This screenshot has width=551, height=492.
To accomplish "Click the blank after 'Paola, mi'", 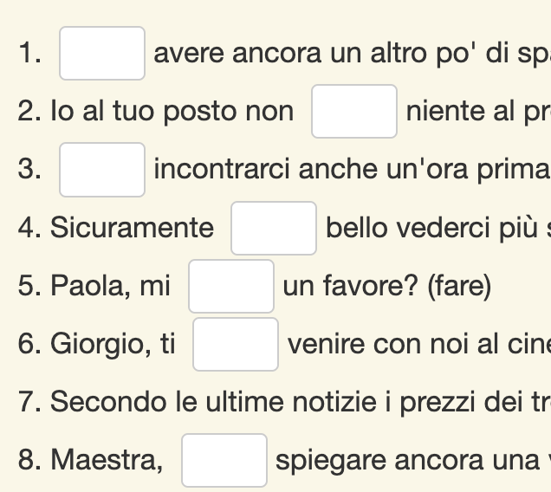I will click(231, 287).
